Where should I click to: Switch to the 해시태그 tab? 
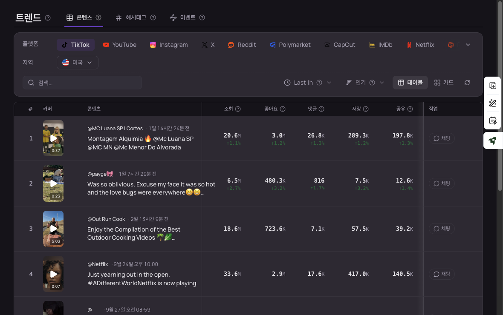coord(136,17)
